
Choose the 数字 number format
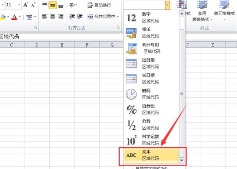click(151, 18)
